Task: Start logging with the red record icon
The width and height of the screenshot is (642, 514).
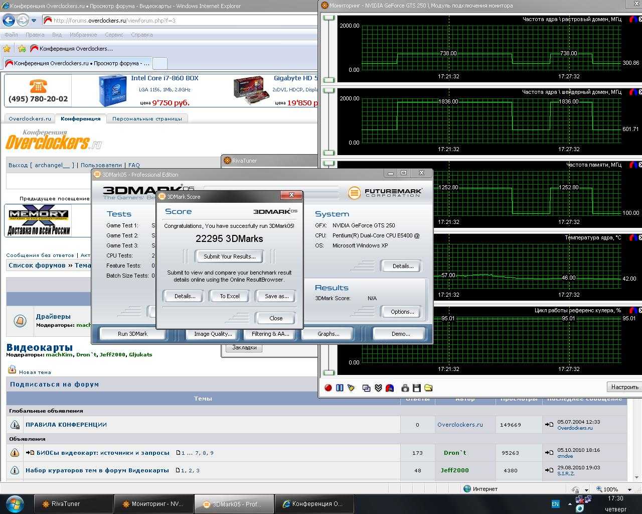Action: pyautogui.click(x=328, y=388)
